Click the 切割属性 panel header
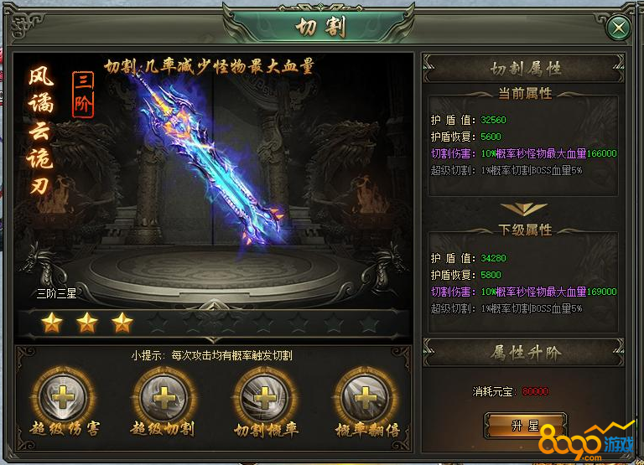Viewport: 644px width, 465px height. click(x=524, y=68)
